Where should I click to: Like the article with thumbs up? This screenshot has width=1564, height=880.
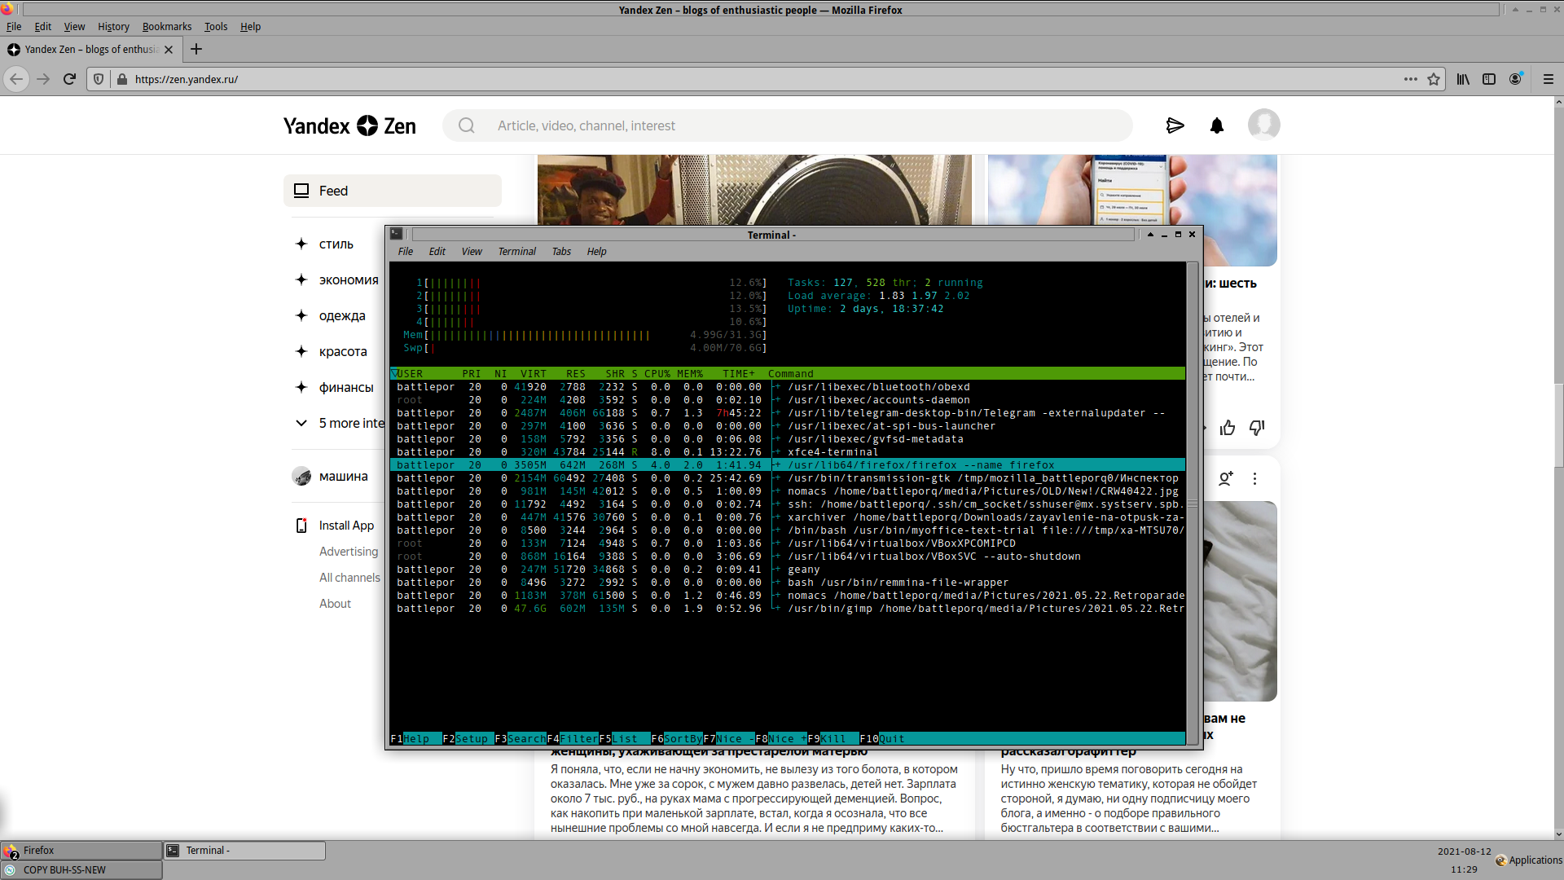coord(1228,428)
